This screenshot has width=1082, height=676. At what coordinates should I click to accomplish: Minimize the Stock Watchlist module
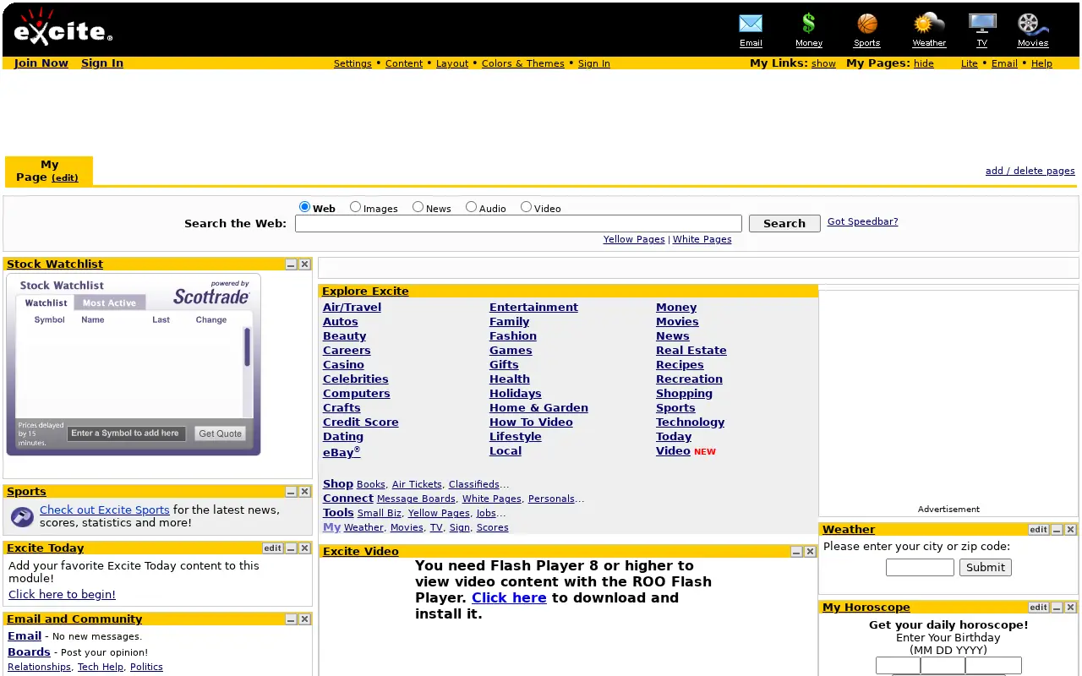coord(291,264)
